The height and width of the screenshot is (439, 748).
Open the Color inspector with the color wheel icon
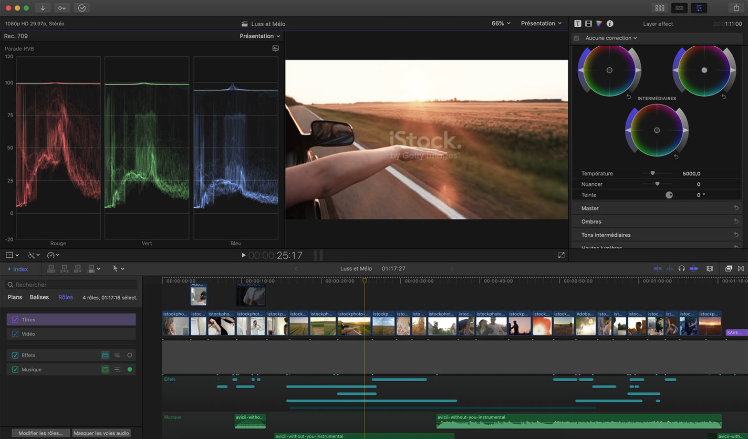[x=598, y=23]
